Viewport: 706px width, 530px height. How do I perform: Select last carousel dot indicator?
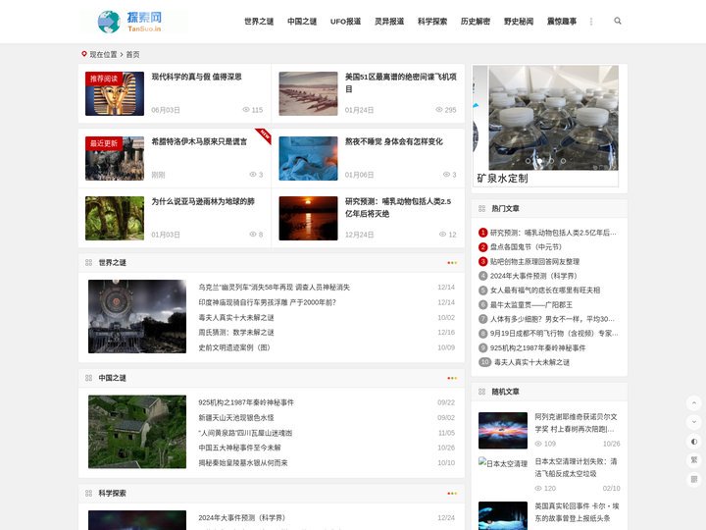point(563,161)
